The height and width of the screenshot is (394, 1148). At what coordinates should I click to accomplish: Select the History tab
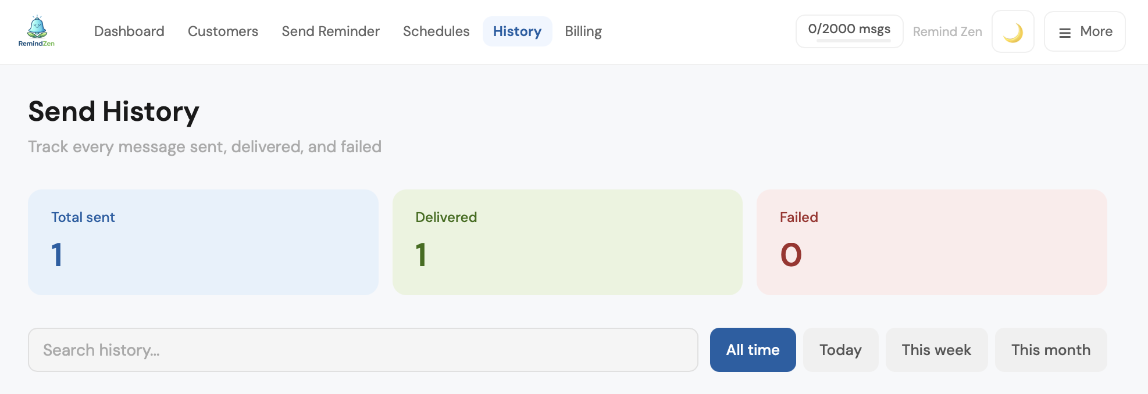click(517, 31)
